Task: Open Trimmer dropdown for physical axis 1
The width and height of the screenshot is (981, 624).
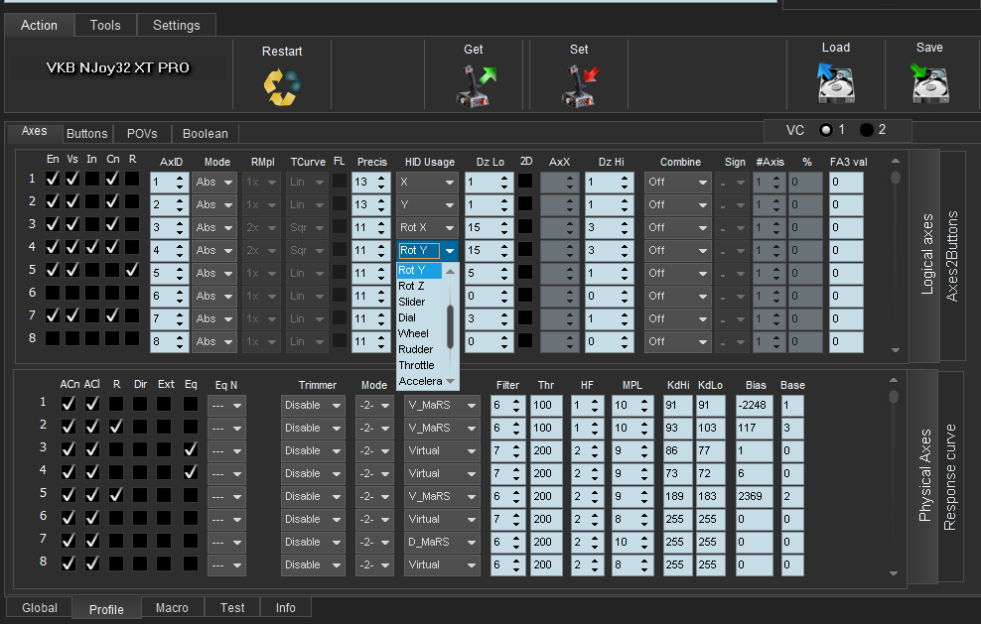Action: click(x=313, y=405)
